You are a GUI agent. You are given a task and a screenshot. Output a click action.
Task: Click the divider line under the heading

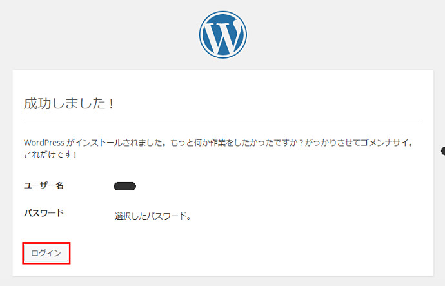click(222, 119)
